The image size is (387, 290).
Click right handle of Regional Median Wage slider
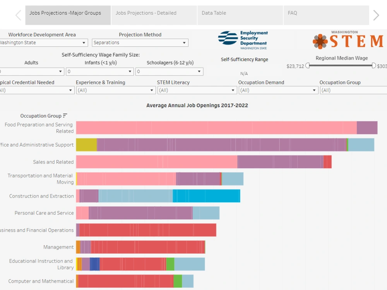click(x=374, y=66)
